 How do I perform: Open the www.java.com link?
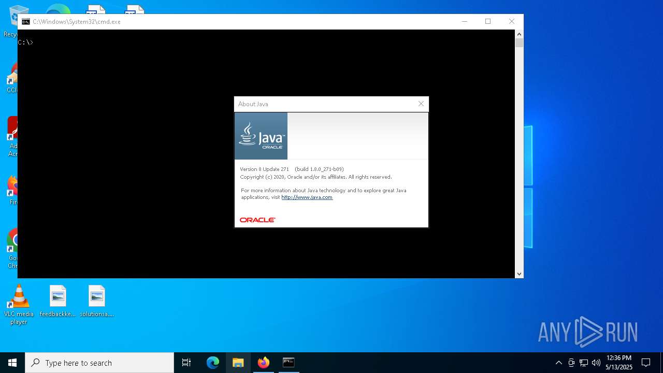point(307,197)
